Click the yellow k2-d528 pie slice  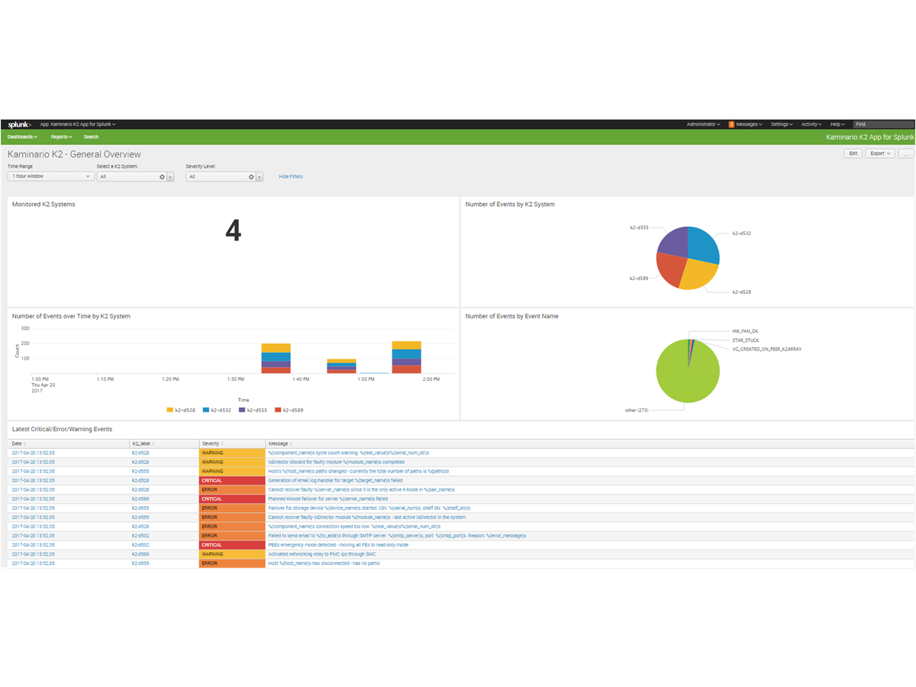pos(695,273)
